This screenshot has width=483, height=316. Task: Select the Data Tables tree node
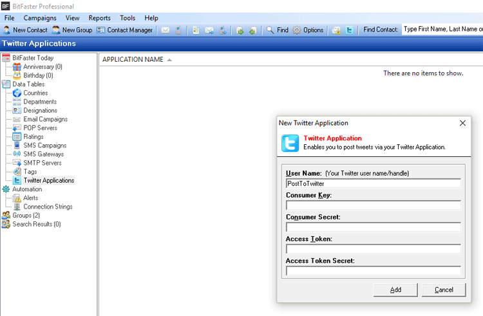coord(28,84)
